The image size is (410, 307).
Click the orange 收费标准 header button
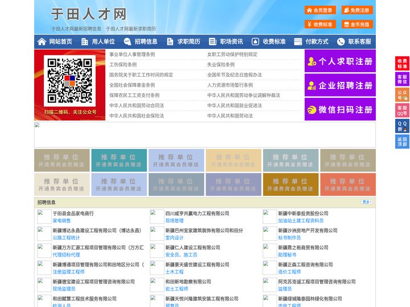pyautogui.click(x=320, y=24)
